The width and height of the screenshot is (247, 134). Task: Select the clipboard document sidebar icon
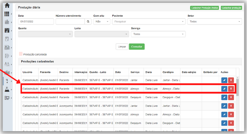pos(7,39)
